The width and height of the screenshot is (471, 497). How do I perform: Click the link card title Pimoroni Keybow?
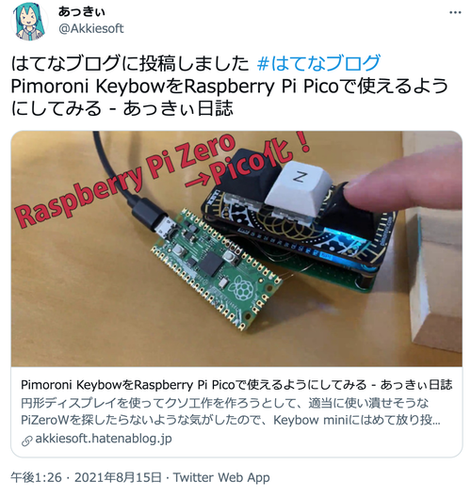click(236, 385)
